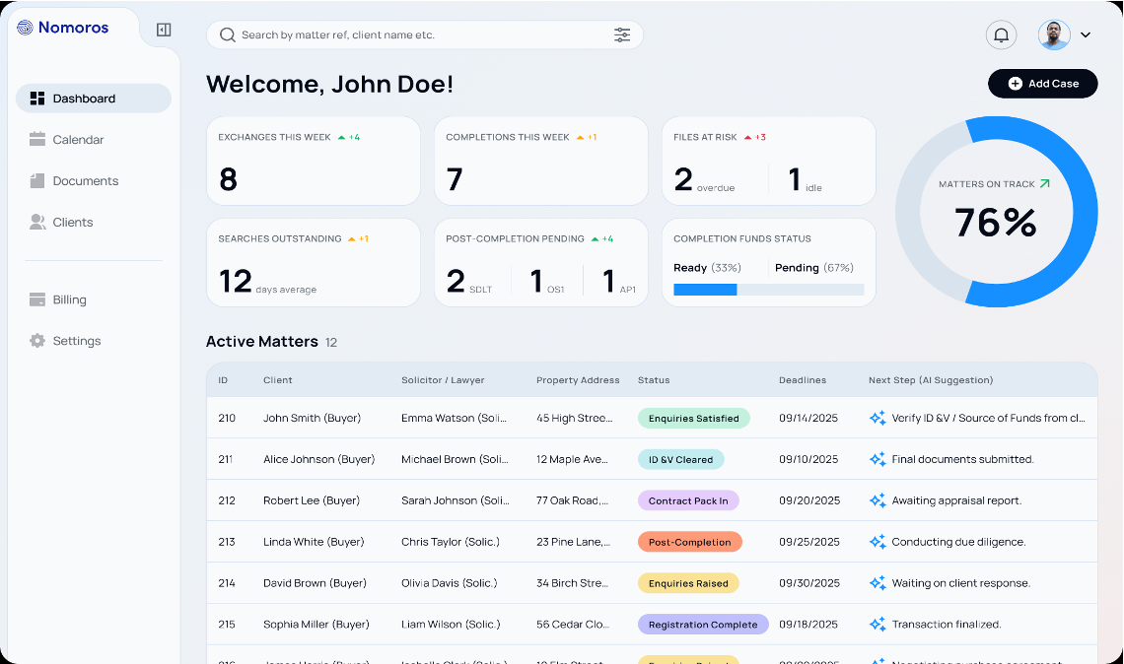Image resolution: width=1124 pixels, height=664 pixels.
Task: Click the magnifier search icon
Action: [x=228, y=35]
